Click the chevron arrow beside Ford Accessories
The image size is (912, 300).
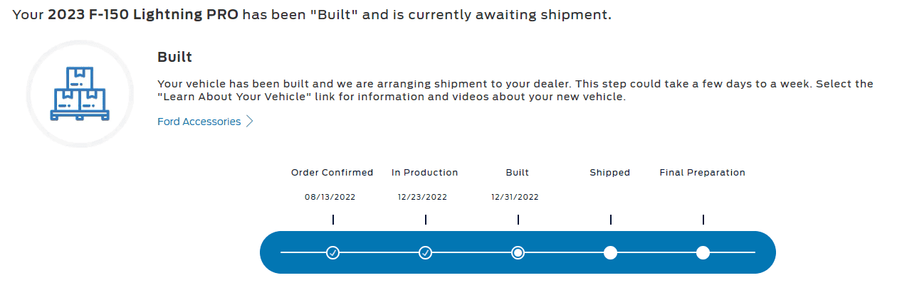point(249,122)
